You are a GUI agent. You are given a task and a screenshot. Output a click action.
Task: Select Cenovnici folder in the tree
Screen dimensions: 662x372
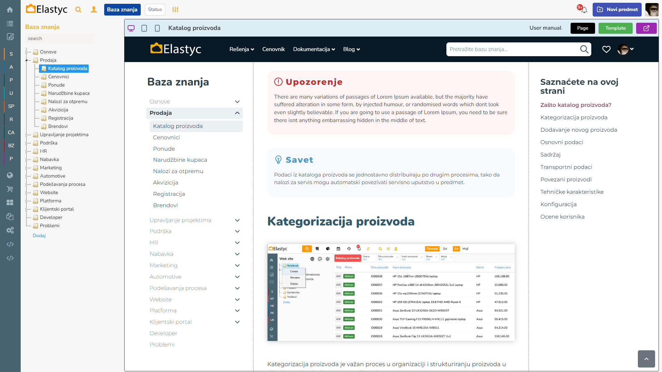[x=58, y=77]
